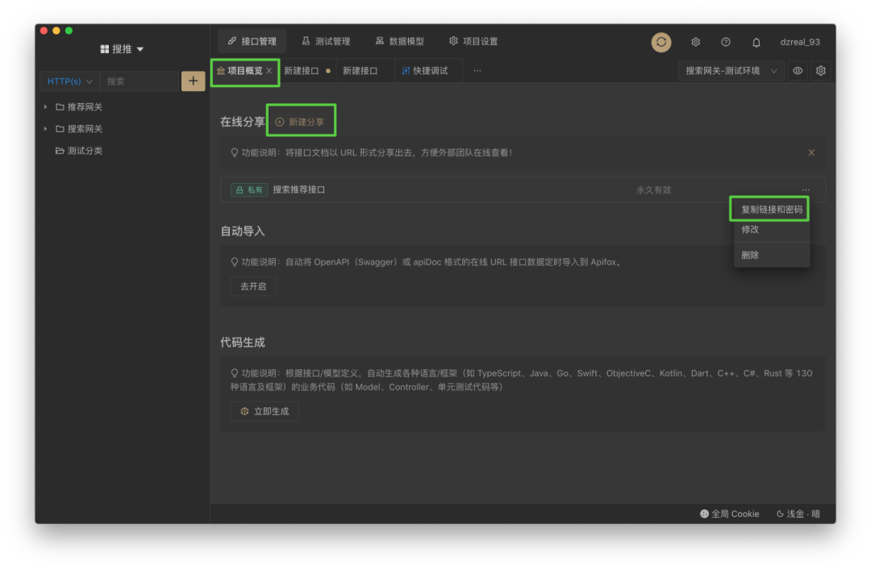Click the 自动导入 heading
The height and width of the screenshot is (570, 871).
242,231
